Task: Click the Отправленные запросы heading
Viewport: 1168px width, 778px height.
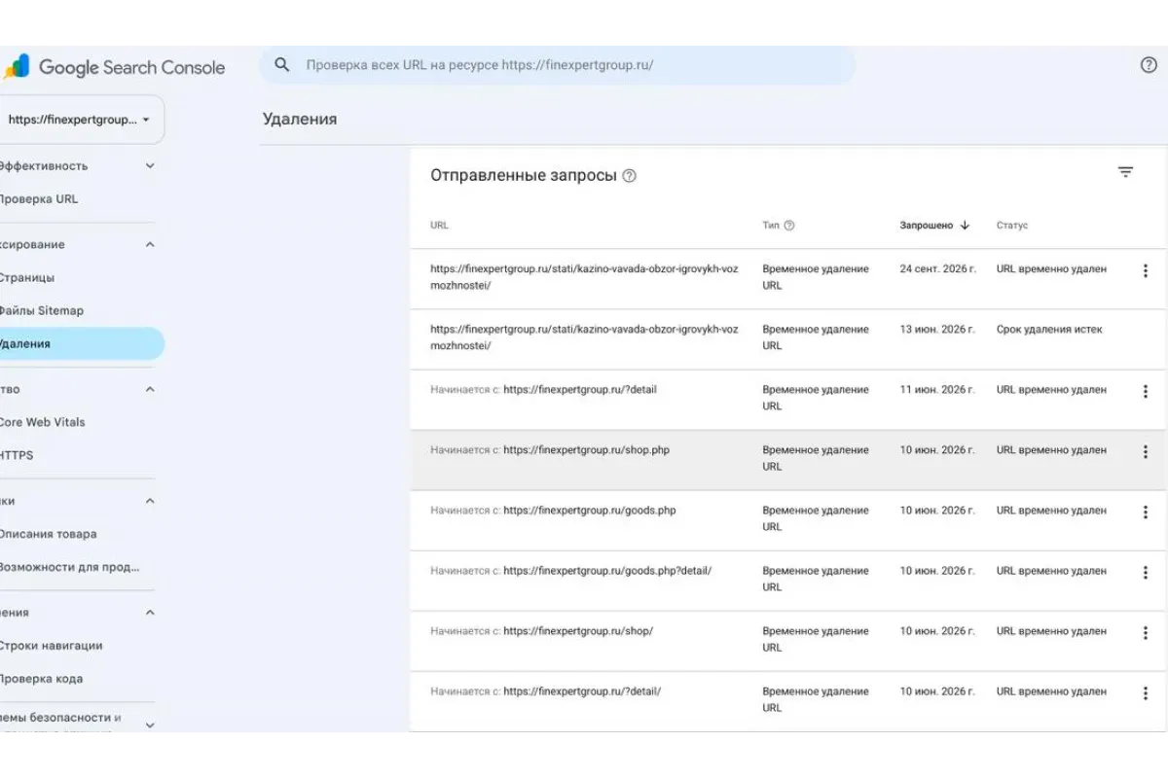Action: pos(524,176)
